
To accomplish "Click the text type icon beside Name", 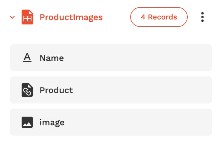I will coord(27,58).
